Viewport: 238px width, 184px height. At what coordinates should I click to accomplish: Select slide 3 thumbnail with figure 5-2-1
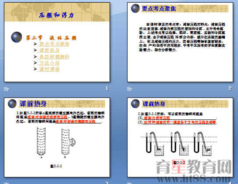[x=57, y=137]
